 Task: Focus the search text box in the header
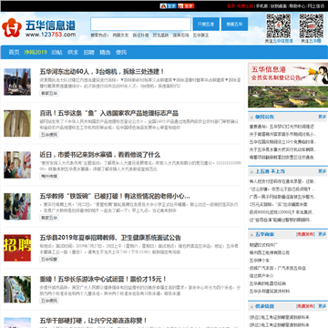point(140,25)
